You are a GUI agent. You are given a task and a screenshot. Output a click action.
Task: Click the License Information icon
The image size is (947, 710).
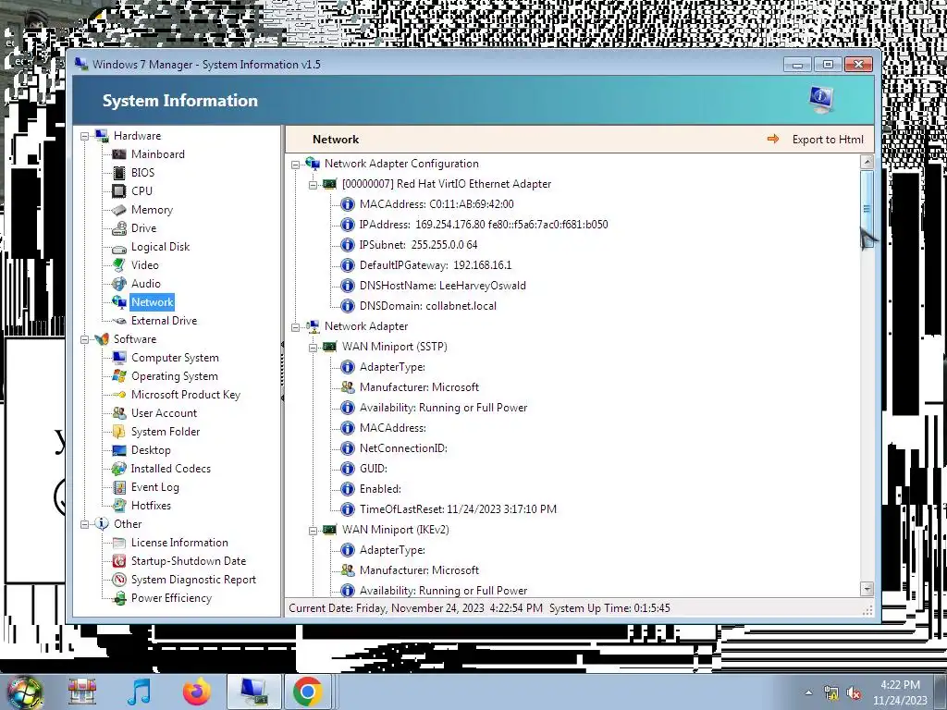coord(119,543)
